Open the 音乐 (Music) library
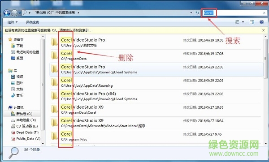This screenshot has width=269, height=162. click(x=20, y=95)
